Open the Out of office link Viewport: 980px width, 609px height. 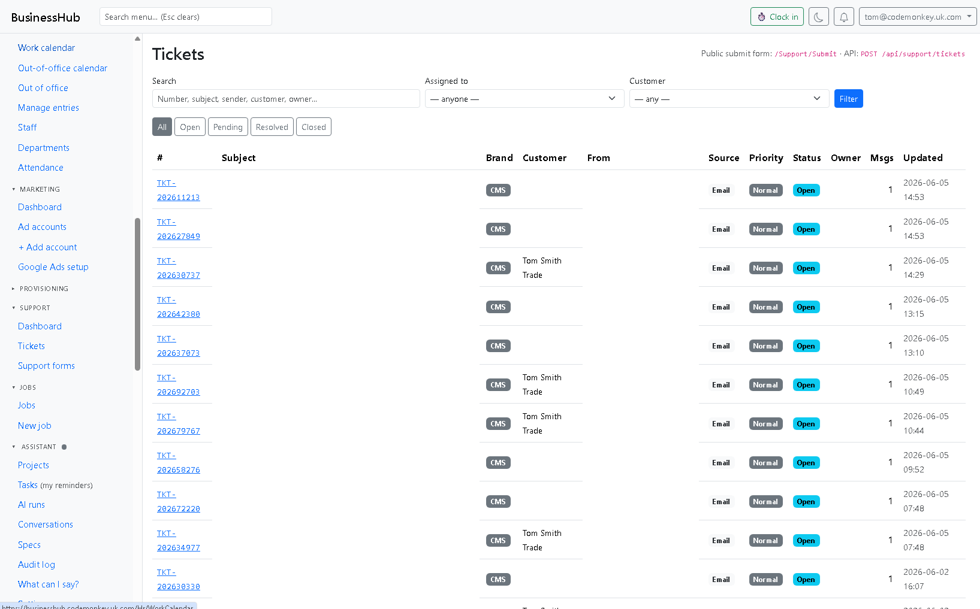pyautogui.click(x=43, y=88)
